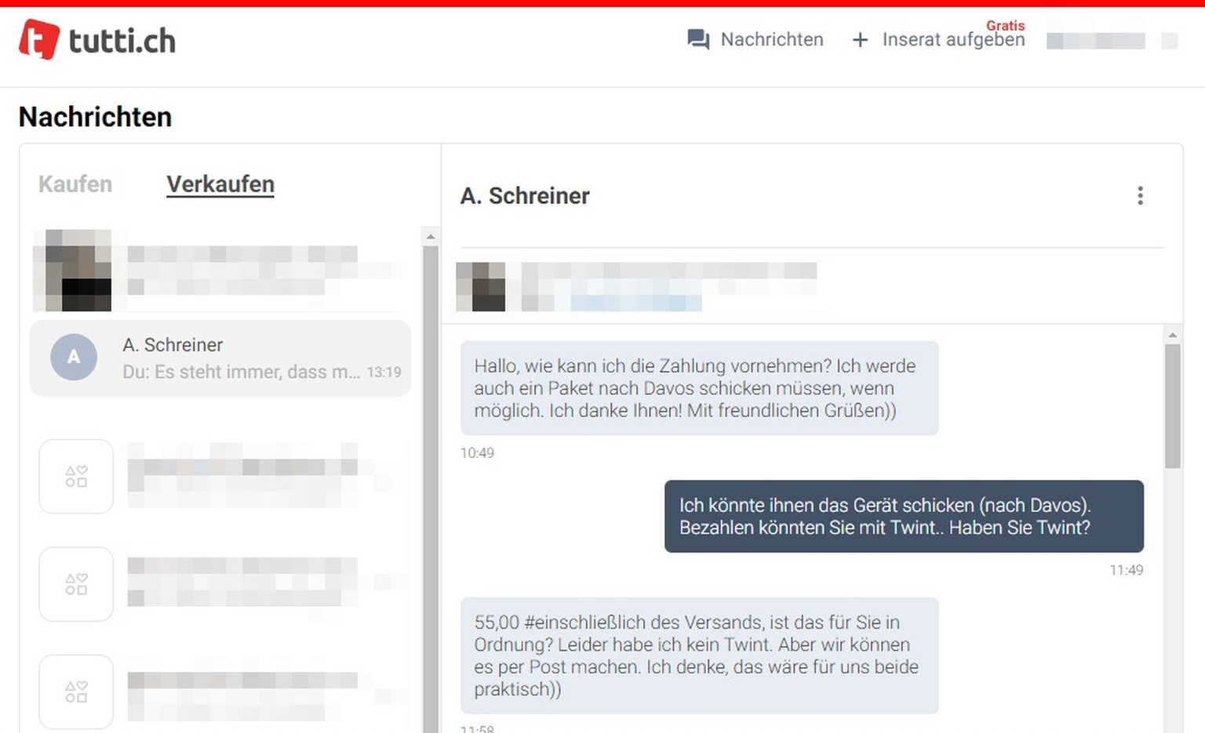
Task: Click the tutti.ch logo icon
Action: click(39, 39)
